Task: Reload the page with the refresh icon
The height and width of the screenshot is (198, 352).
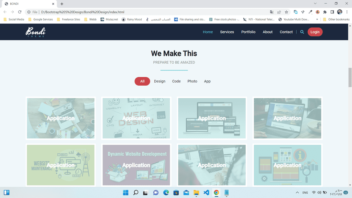Action: pos(20,12)
